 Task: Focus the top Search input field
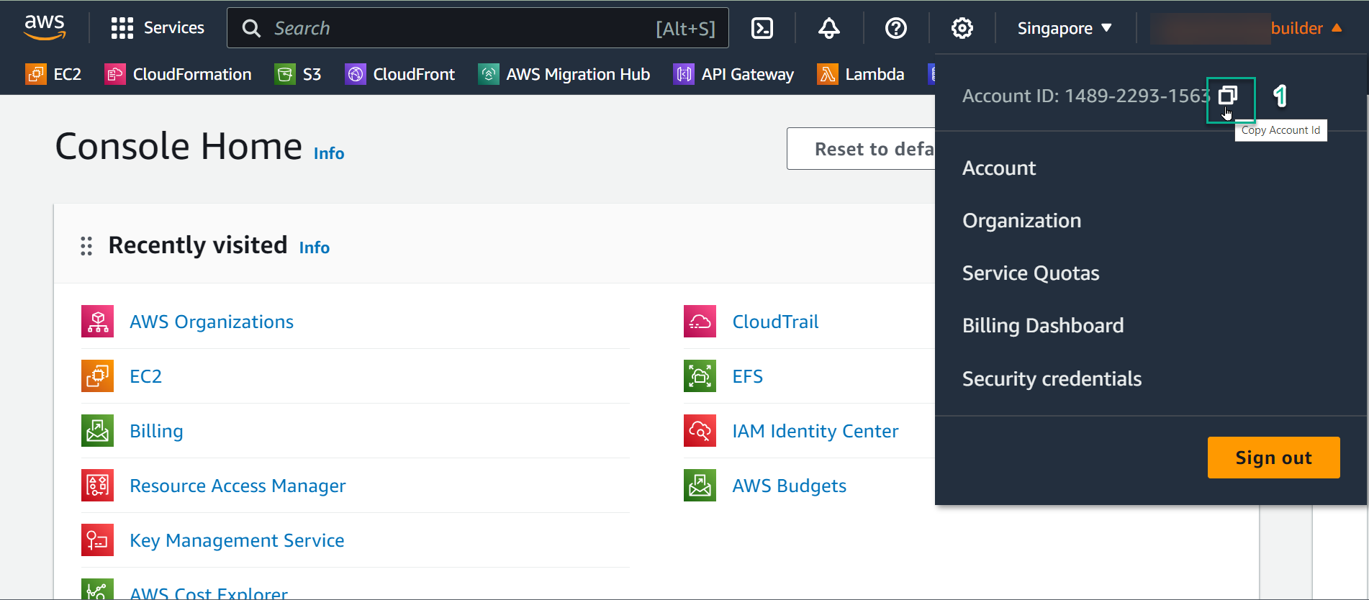[x=478, y=28]
